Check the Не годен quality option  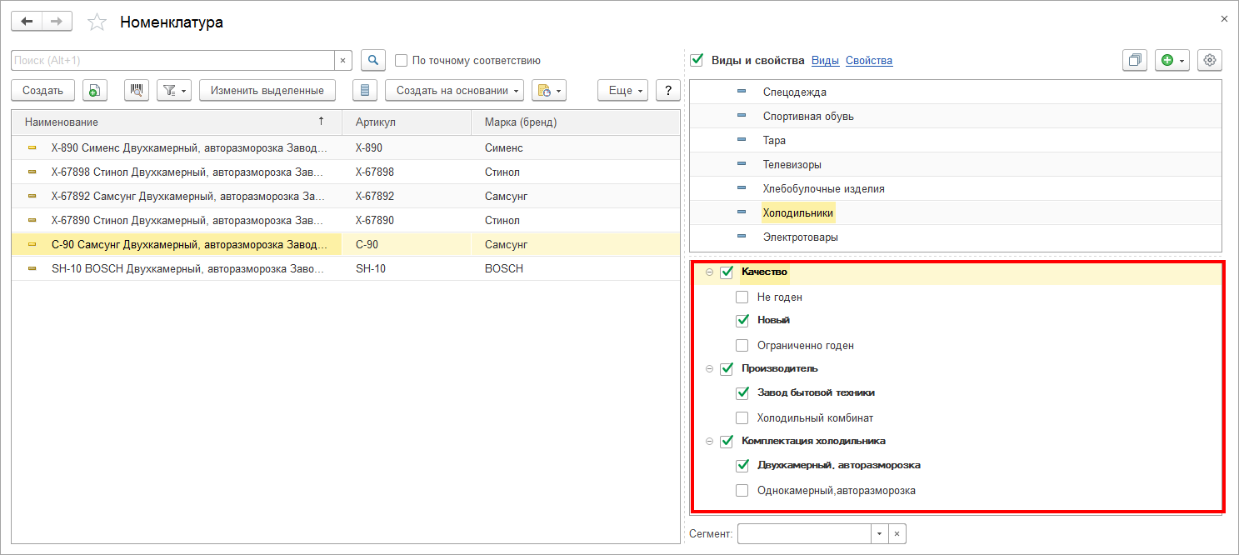742,297
